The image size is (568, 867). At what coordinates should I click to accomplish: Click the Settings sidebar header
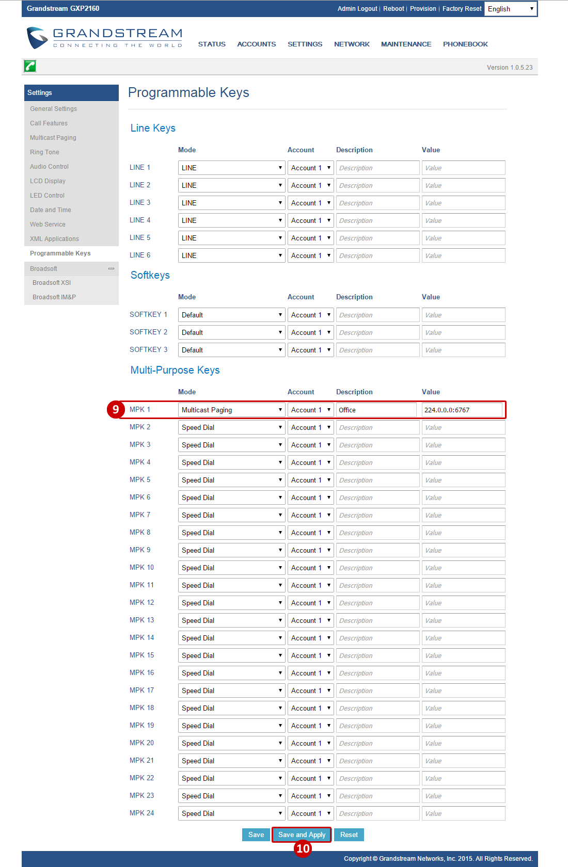click(x=71, y=93)
